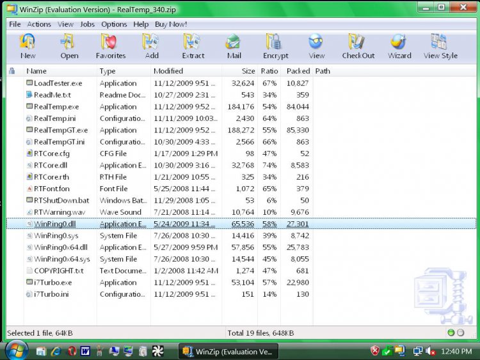480x360 pixels.
Task: Select the RTCore.cfg file
Action: 52,153
